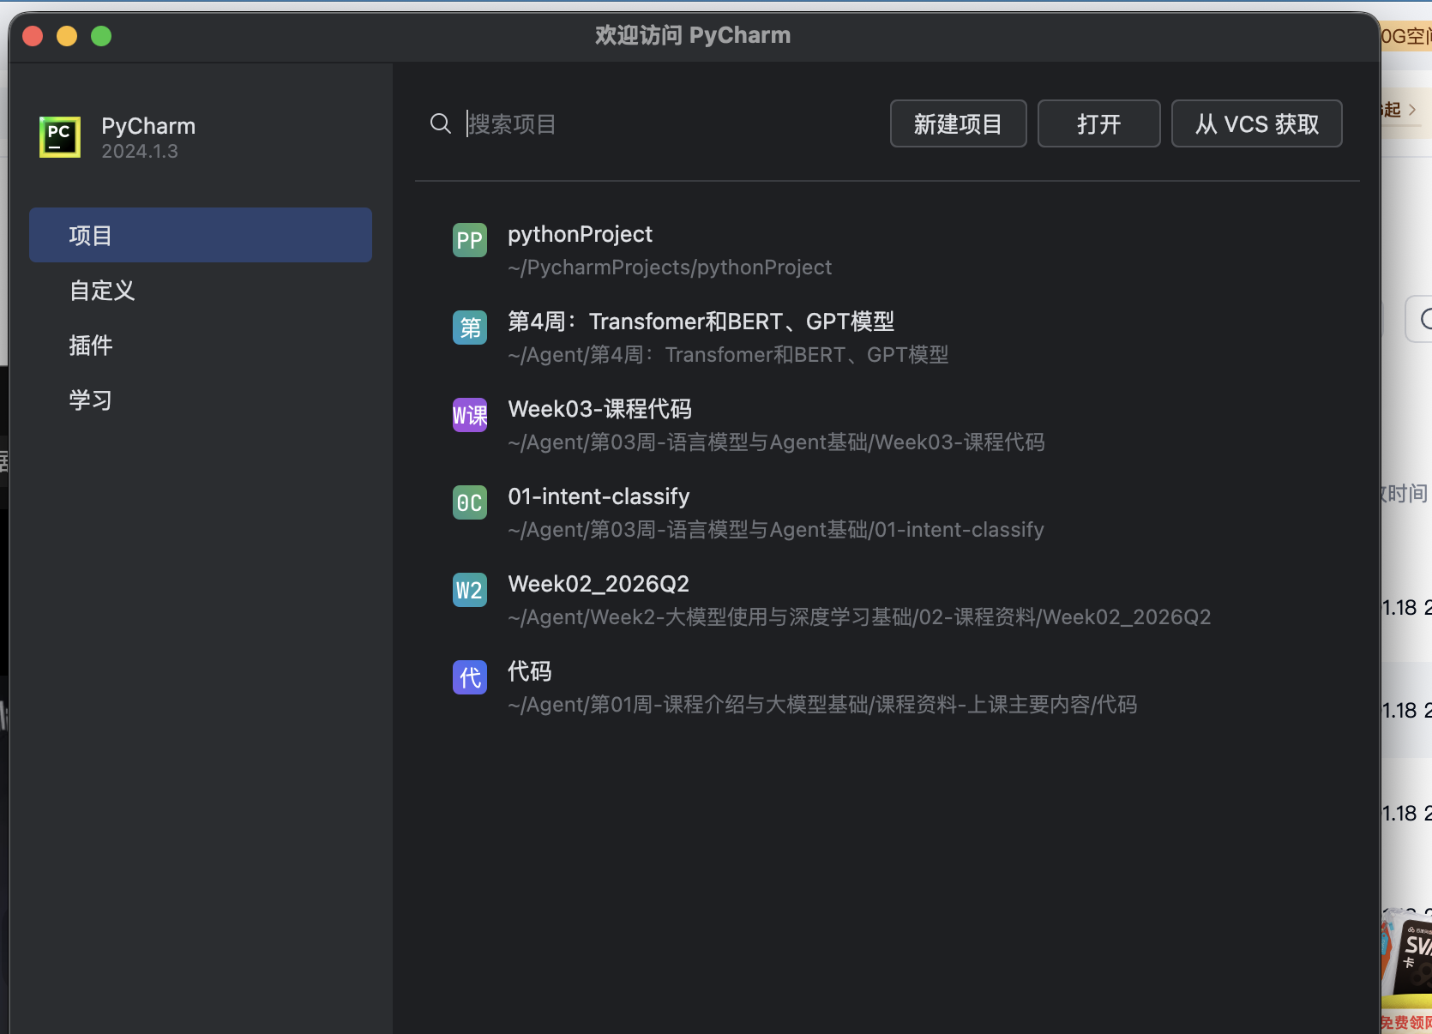Click path ending in /01-intent-classify

pyautogui.click(x=776, y=530)
